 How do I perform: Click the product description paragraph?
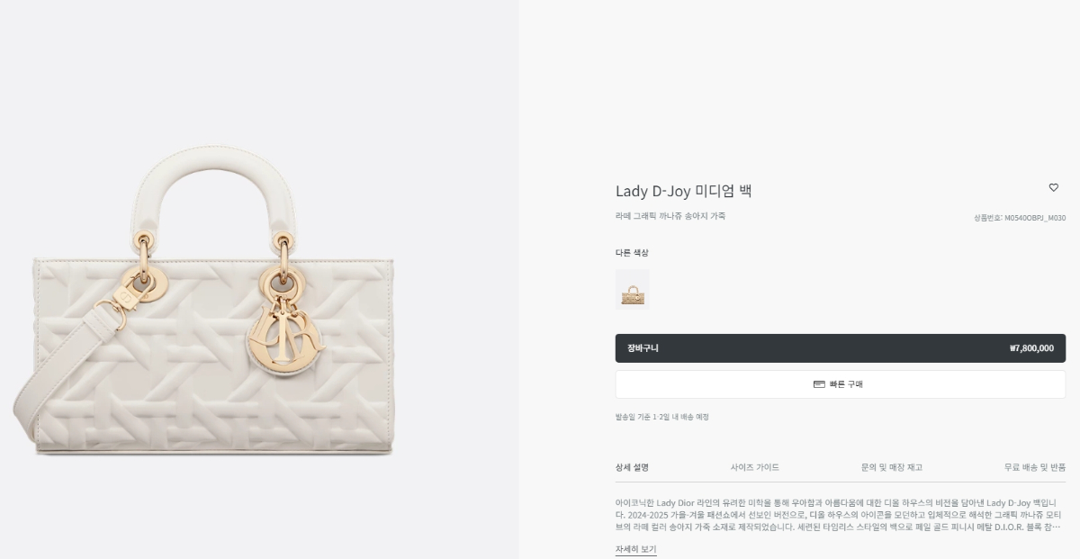[x=840, y=514]
